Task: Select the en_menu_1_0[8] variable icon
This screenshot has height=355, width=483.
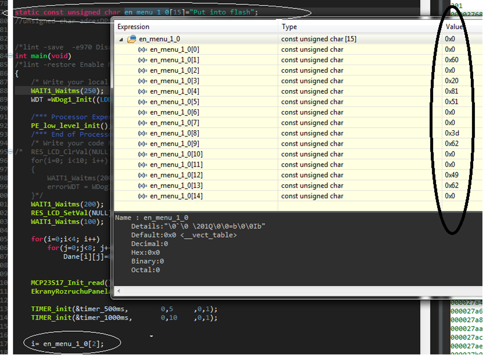Action: point(142,133)
